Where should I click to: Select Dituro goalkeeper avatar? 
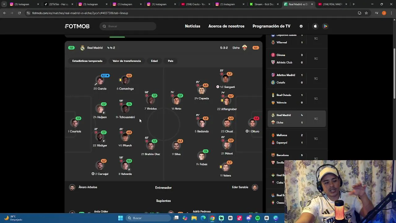tap(252, 123)
